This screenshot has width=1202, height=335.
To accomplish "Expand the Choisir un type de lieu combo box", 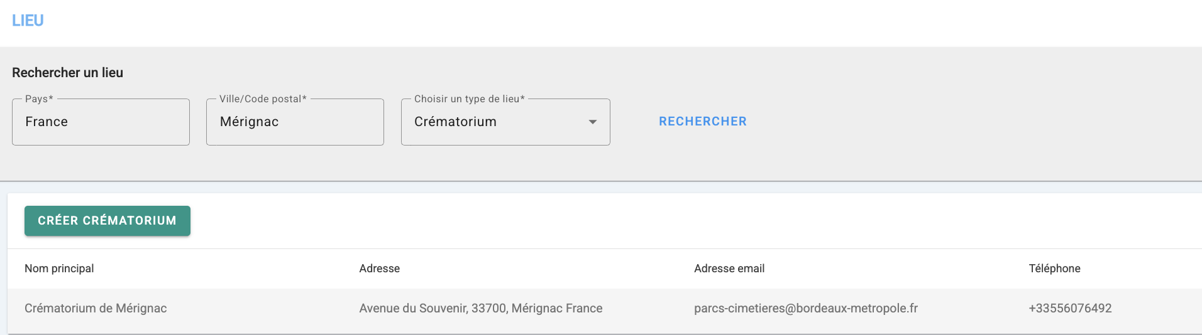I will click(505, 122).
